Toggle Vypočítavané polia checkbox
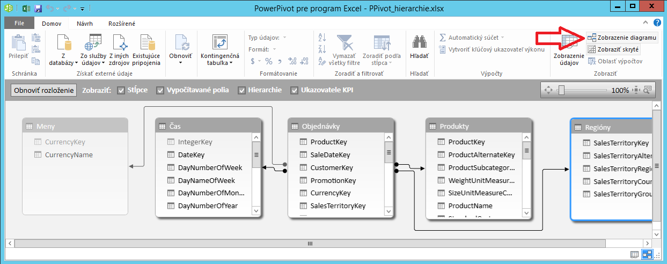 coord(160,90)
